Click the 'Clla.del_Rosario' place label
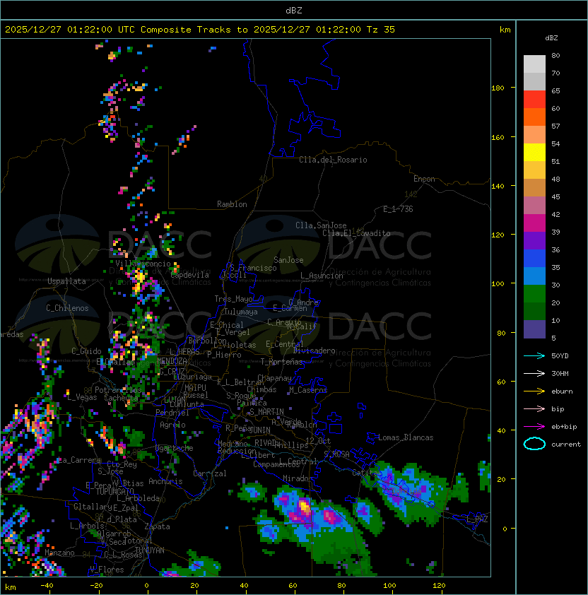This screenshot has height=595, width=588. 333,160
